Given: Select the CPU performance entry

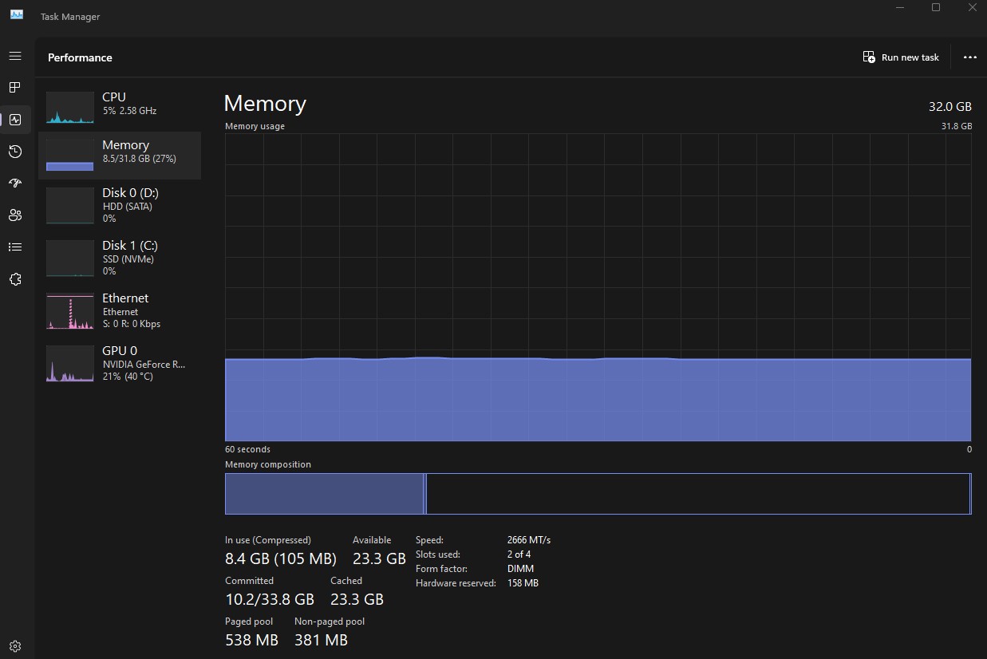Looking at the screenshot, I should (120, 107).
